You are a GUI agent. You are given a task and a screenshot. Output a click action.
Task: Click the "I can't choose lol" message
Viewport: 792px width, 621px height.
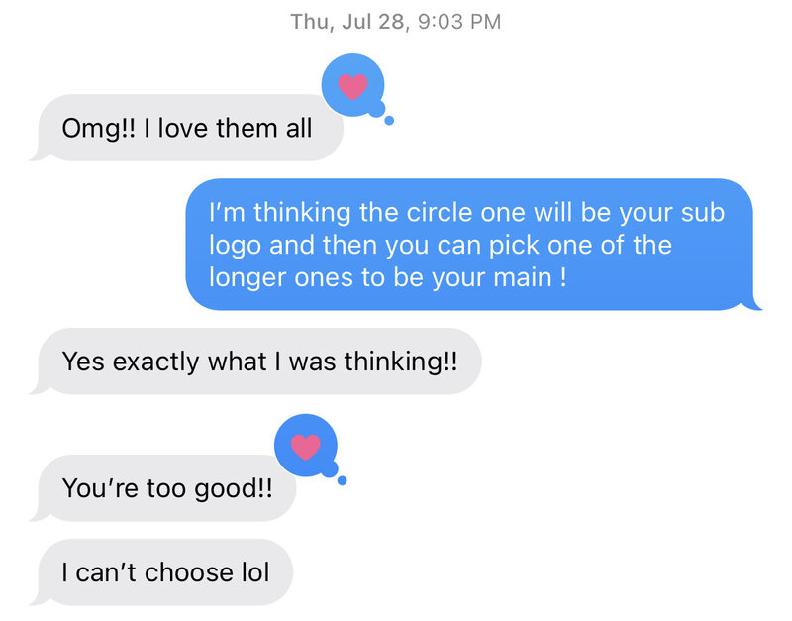tap(160, 572)
